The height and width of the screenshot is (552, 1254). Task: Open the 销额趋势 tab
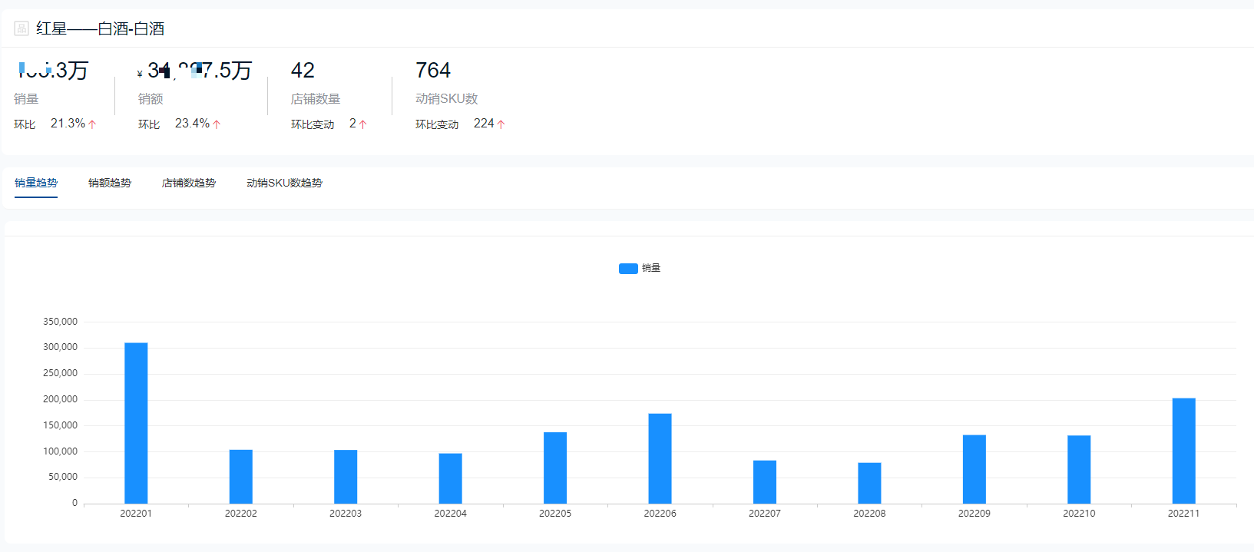[110, 183]
